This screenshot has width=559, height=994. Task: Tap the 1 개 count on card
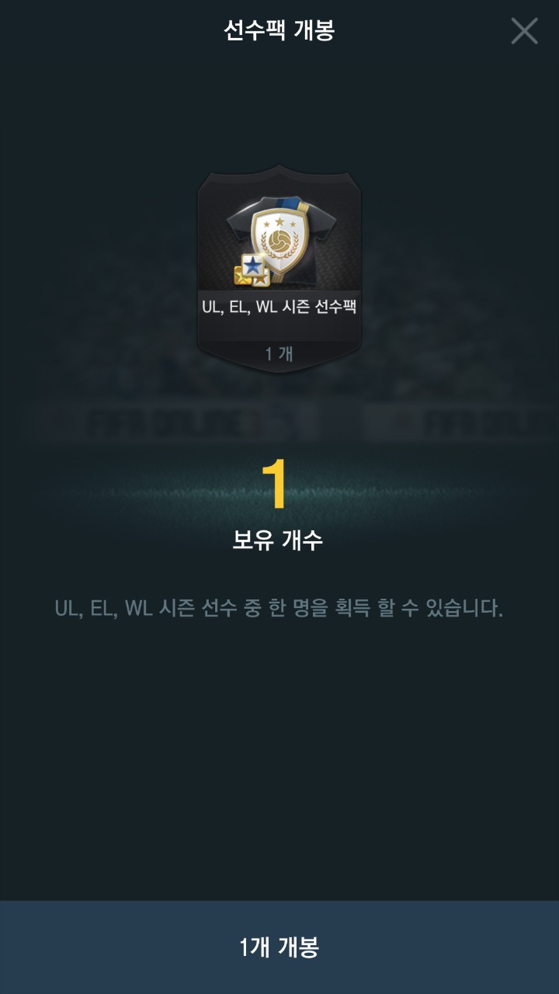pyautogui.click(x=279, y=354)
